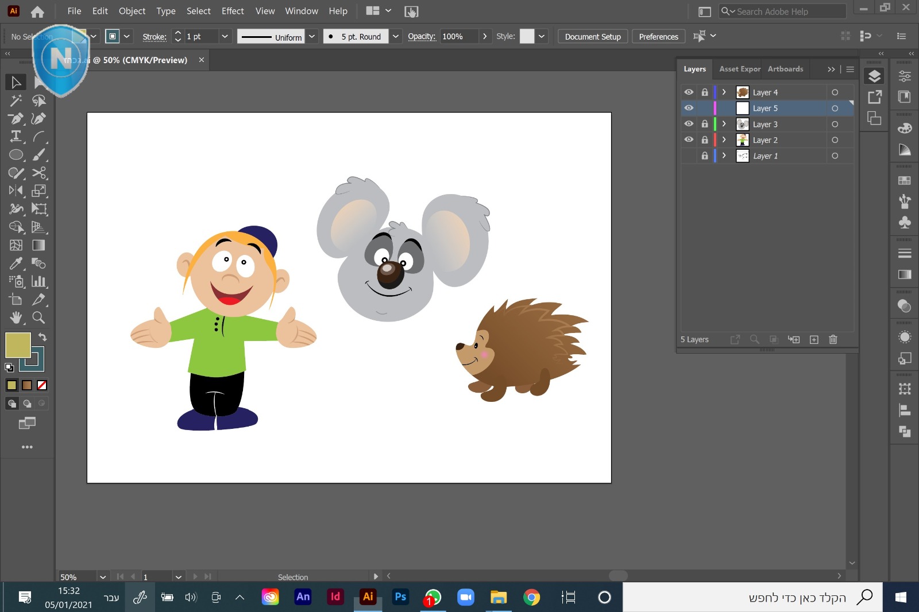
Task: Click the Document Setup button
Action: tap(593, 36)
